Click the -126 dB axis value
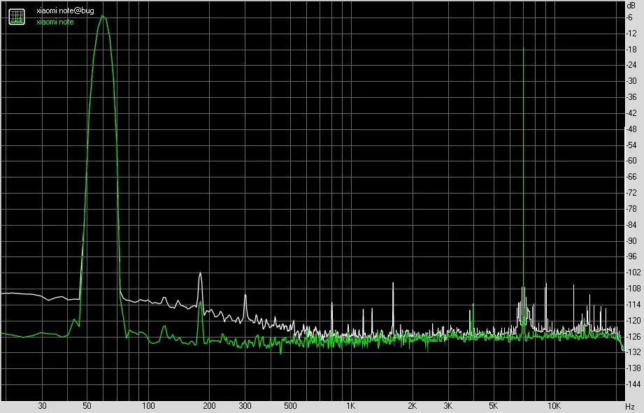The height and width of the screenshot is (413, 644). click(x=633, y=336)
